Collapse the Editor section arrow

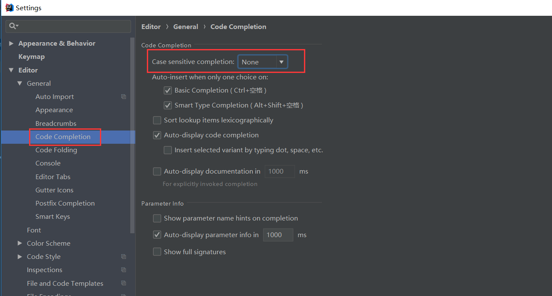pos(11,70)
